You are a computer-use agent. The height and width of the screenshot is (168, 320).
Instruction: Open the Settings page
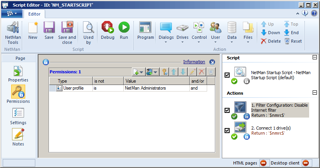coord(18,116)
